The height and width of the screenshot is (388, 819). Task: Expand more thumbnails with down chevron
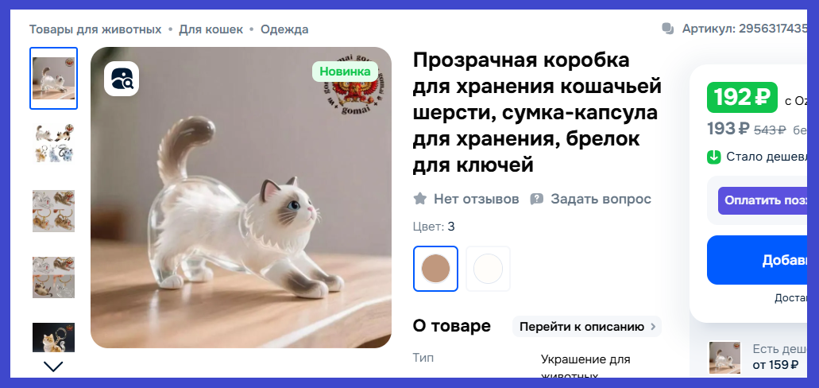click(53, 367)
